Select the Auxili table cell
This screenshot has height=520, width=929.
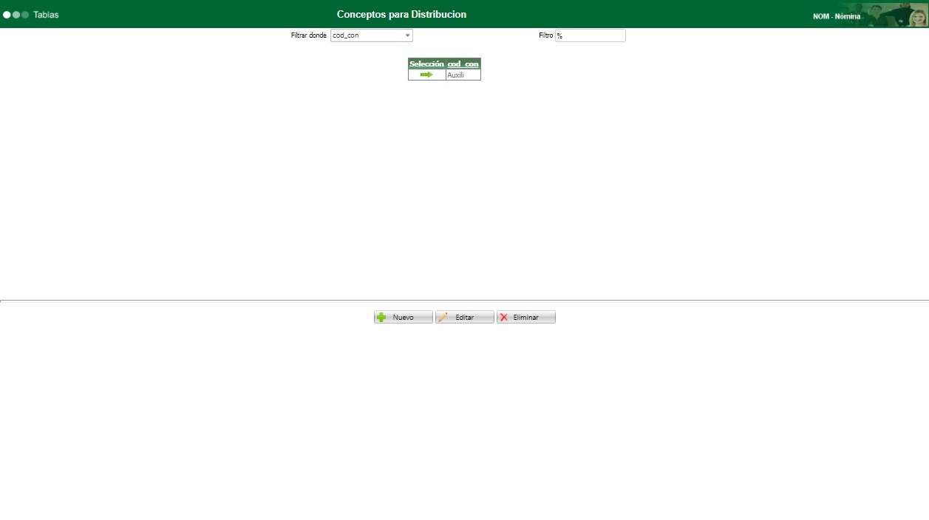pos(463,75)
